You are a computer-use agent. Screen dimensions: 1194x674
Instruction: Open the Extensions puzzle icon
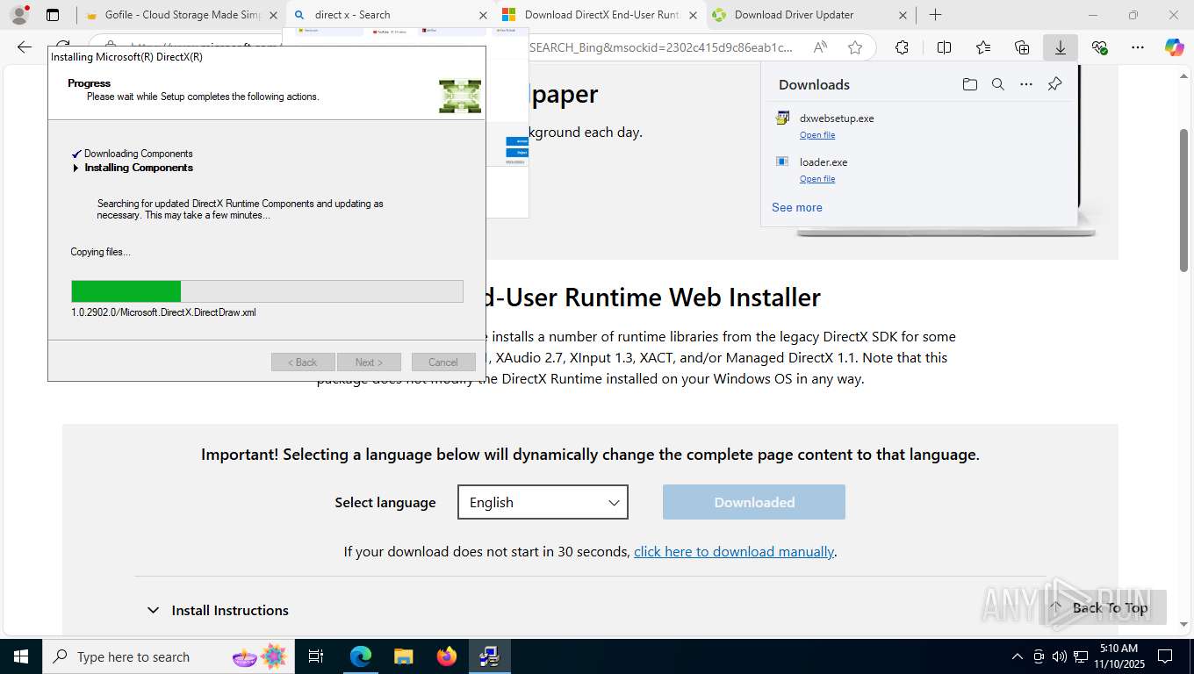tap(902, 47)
